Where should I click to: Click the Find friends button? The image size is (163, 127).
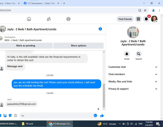click(125, 19)
